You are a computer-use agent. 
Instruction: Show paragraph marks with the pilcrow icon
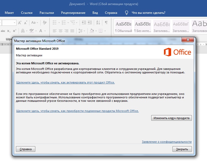click(x=106, y=23)
